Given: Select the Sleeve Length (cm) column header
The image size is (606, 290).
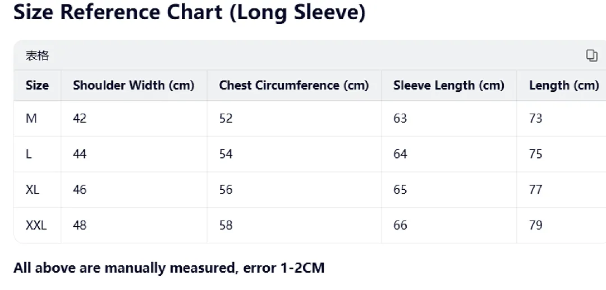Looking at the screenshot, I should point(449,85).
